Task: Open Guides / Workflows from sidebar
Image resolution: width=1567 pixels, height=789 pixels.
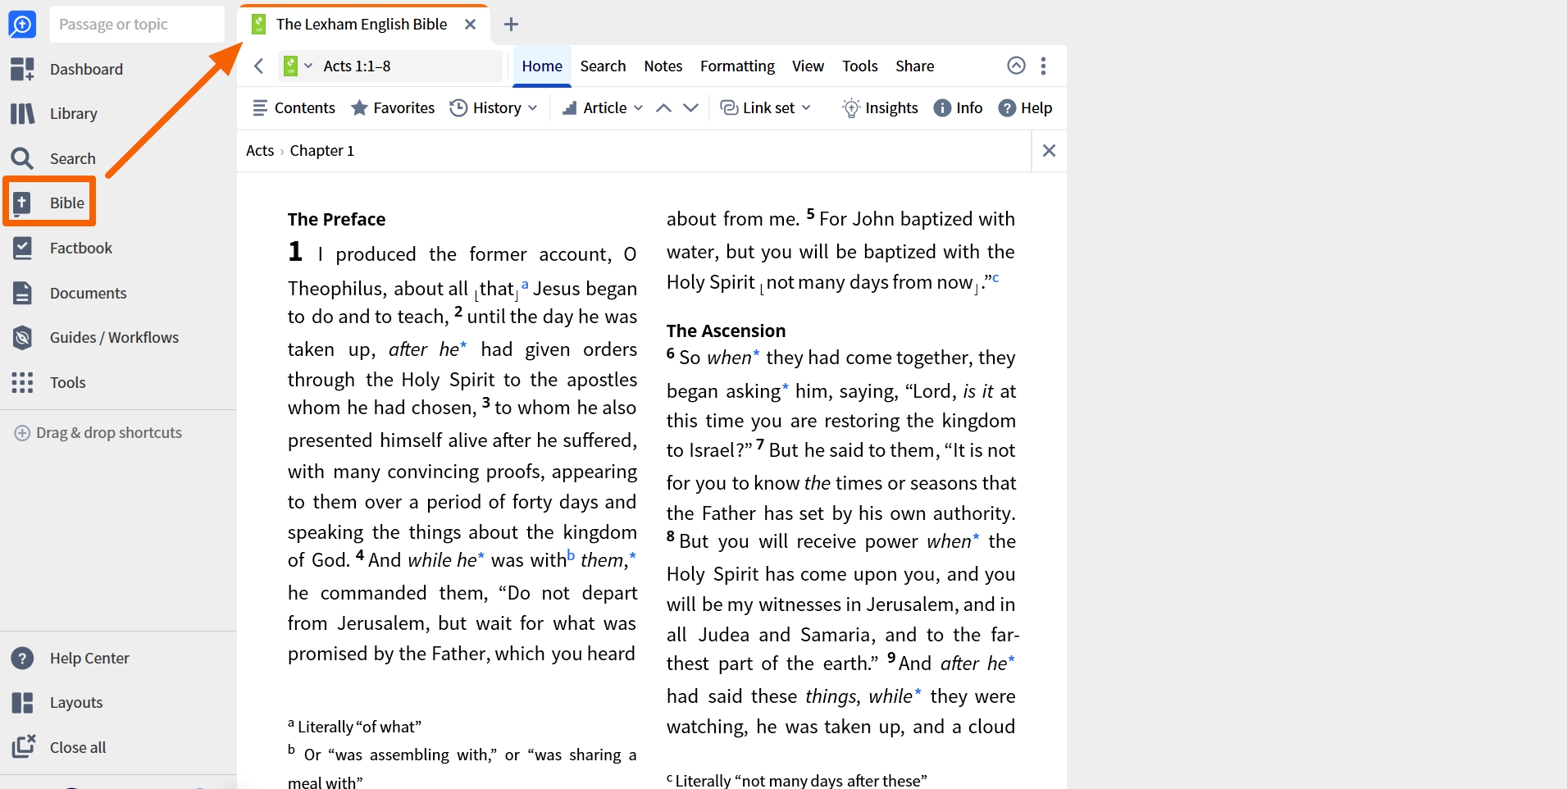Action: 95,337
